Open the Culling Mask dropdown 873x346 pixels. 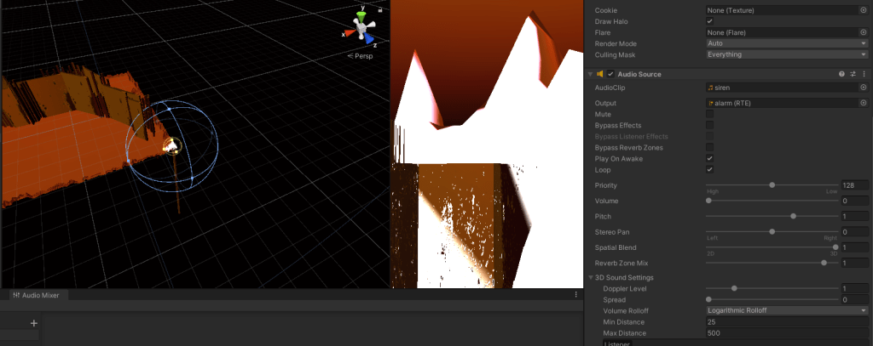786,54
